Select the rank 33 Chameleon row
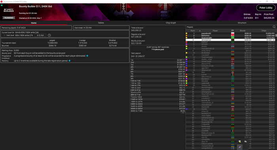 (230, 103)
